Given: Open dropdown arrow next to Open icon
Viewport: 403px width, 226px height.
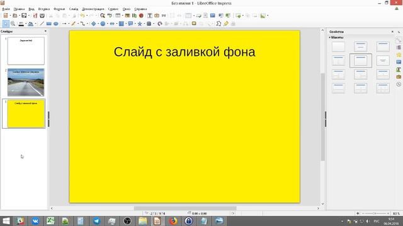Looking at the screenshot, I should click(20, 16).
